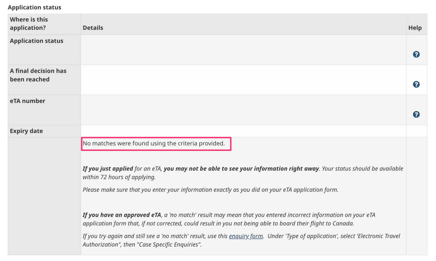The height and width of the screenshot is (261, 436).
Task: Open help for Application status row
Action: coord(416,54)
